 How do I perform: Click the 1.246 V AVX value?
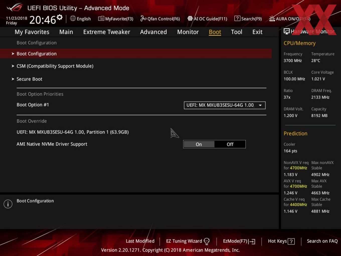click(291, 193)
